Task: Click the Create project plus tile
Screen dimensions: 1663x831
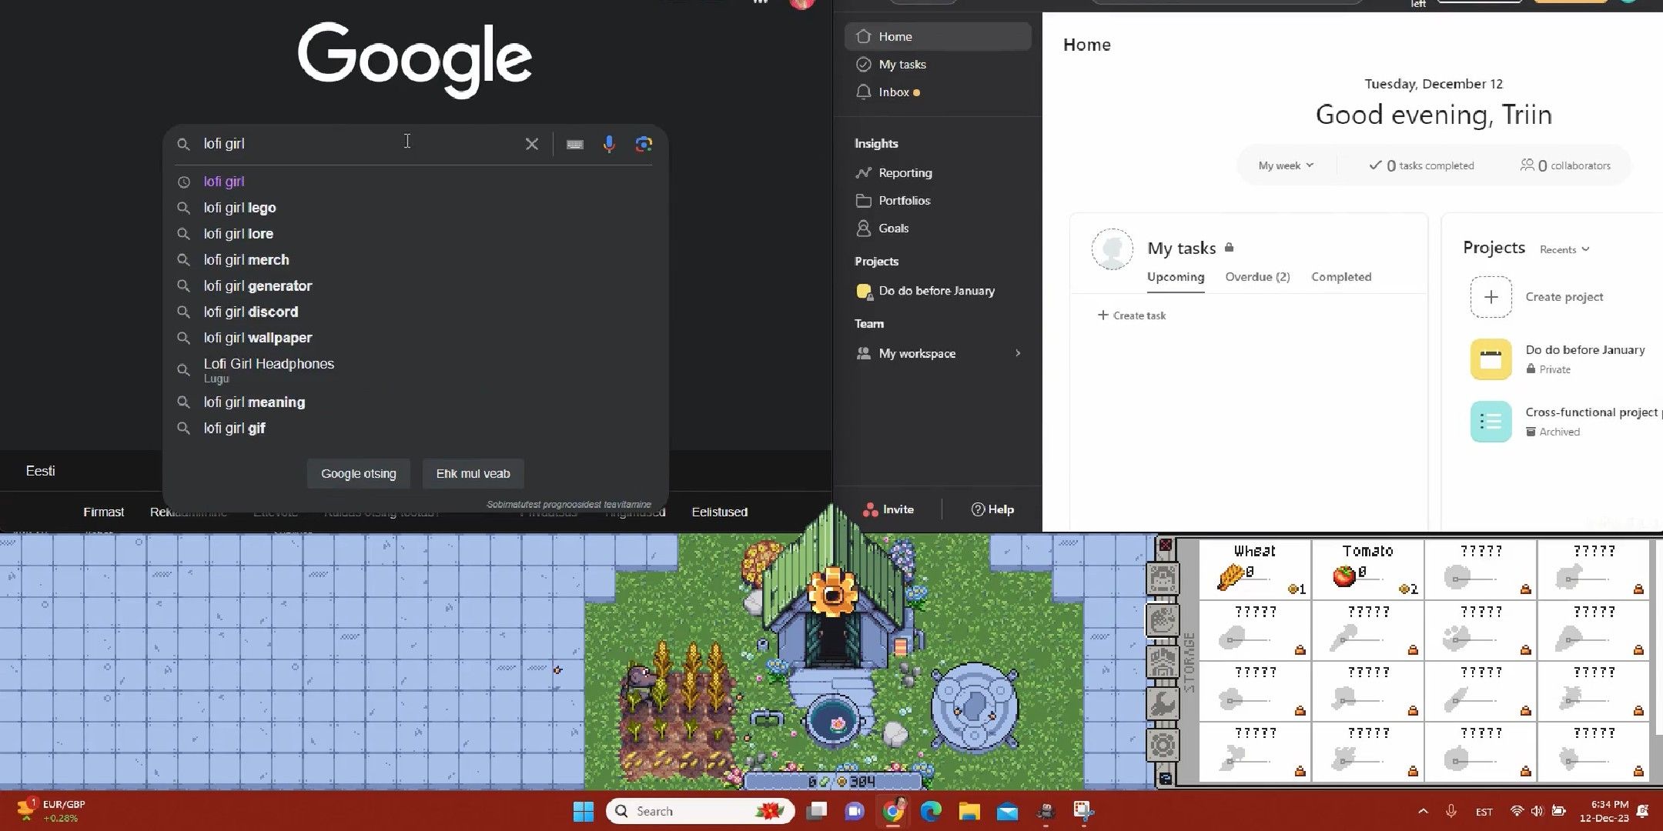Action: [x=1491, y=297]
